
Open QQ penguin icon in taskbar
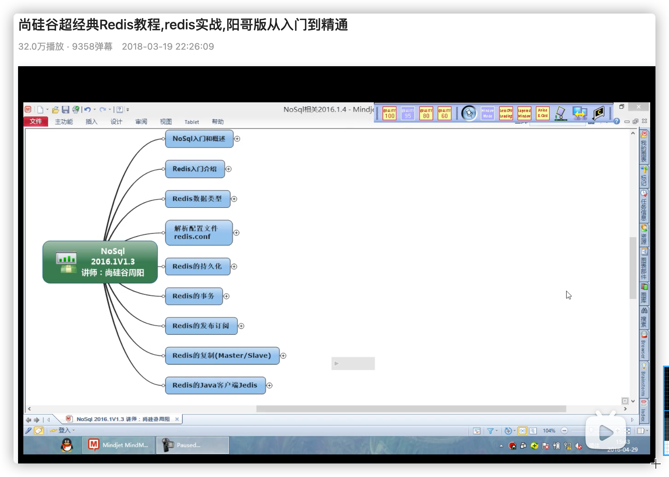pos(67,445)
